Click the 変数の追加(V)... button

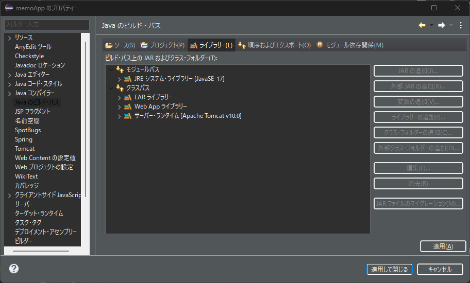coord(418,102)
